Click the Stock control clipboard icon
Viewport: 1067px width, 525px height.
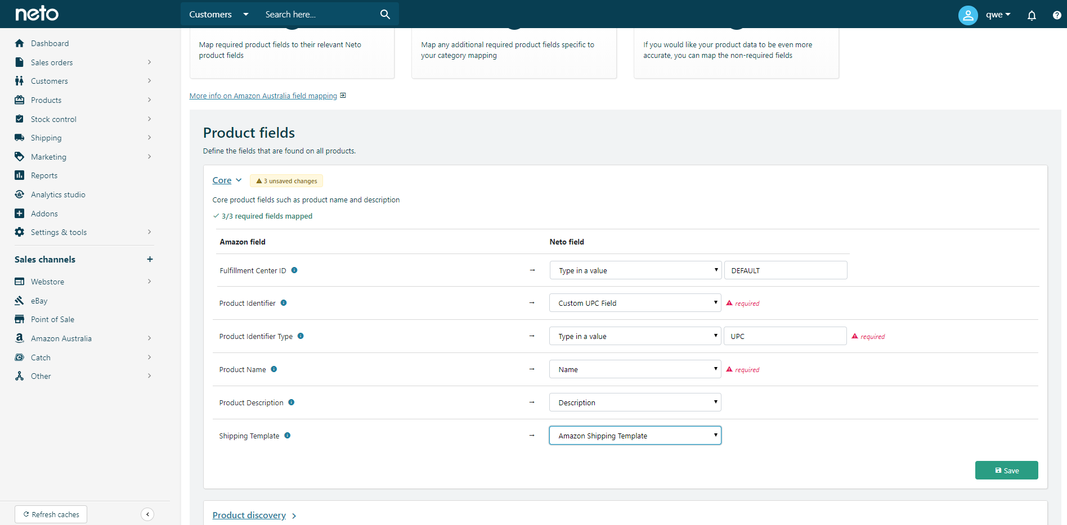[x=20, y=119]
